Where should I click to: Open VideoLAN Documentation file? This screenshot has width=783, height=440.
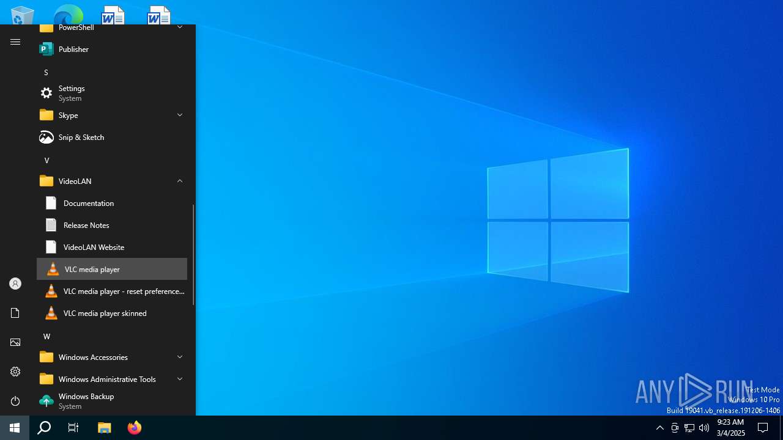click(x=112, y=203)
